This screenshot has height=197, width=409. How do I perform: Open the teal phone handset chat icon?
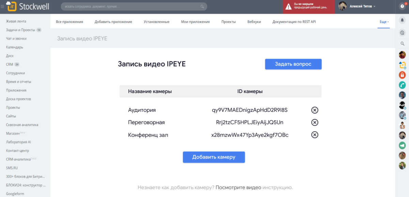(x=402, y=85)
